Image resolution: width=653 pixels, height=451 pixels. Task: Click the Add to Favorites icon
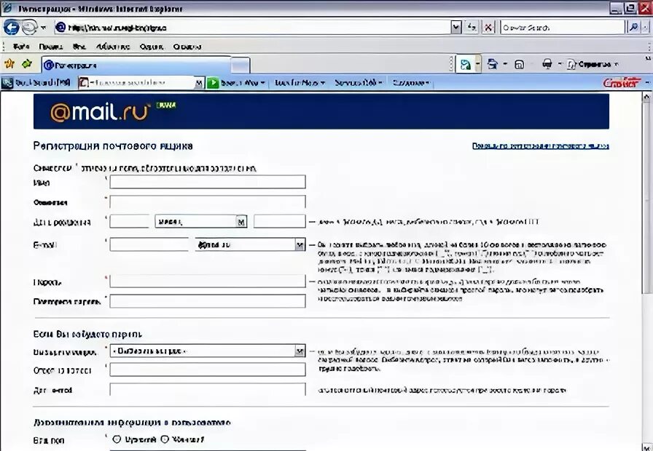(27, 63)
